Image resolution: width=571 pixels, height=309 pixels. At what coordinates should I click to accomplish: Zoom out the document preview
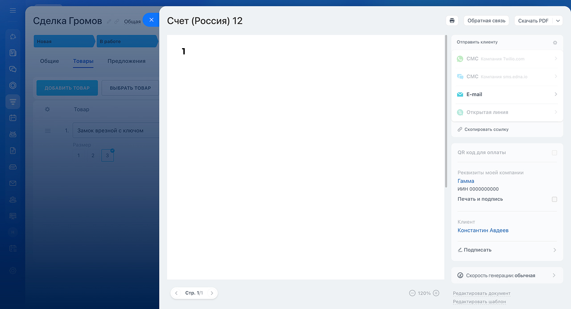click(x=412, y=293)
